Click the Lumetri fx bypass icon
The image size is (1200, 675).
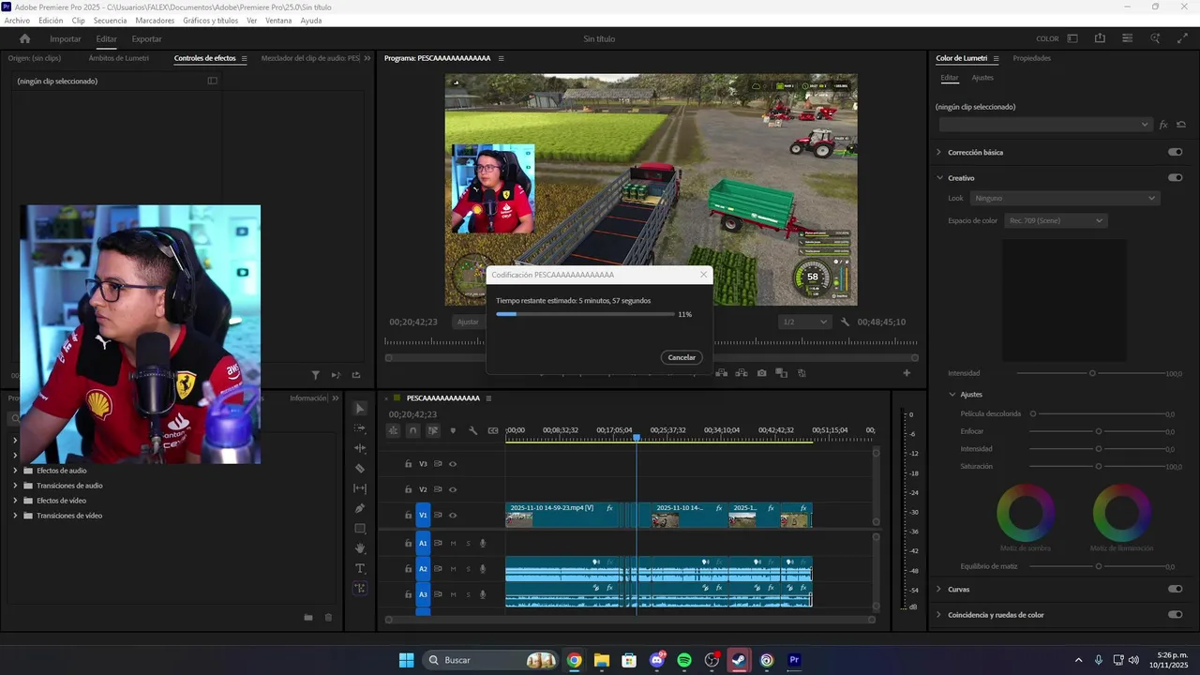pyautogui.click(x=1163, y=124)
